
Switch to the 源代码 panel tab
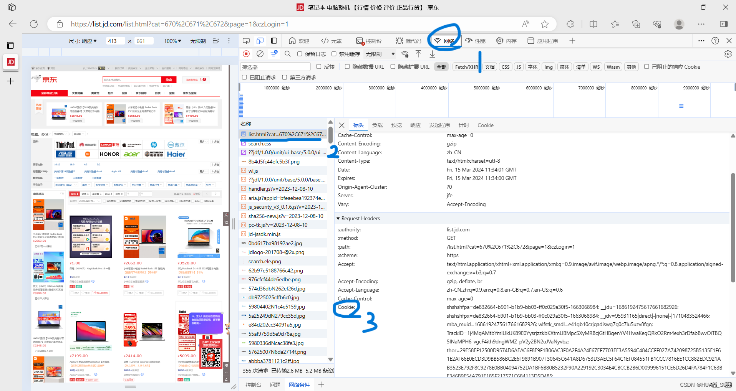pyautogui.click(x=408, y=41)
